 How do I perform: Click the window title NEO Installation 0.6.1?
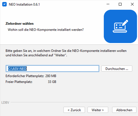[x=24, y=4]
